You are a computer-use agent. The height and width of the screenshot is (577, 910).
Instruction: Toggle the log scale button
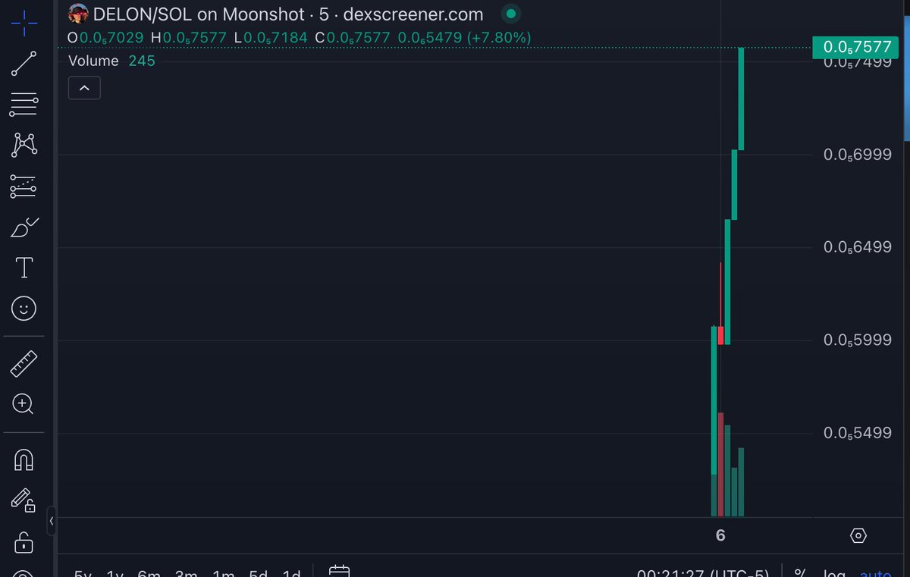pyautogui.click(x=834, y=573)
